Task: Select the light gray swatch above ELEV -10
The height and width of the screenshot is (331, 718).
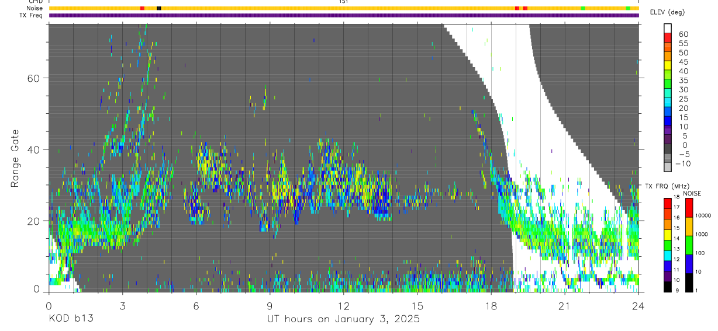Action: tap(668, 158)
